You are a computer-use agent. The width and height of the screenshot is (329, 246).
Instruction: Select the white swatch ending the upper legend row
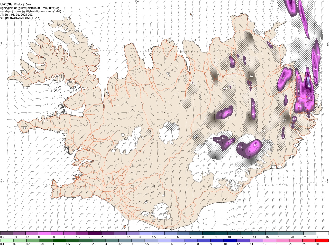322,233
